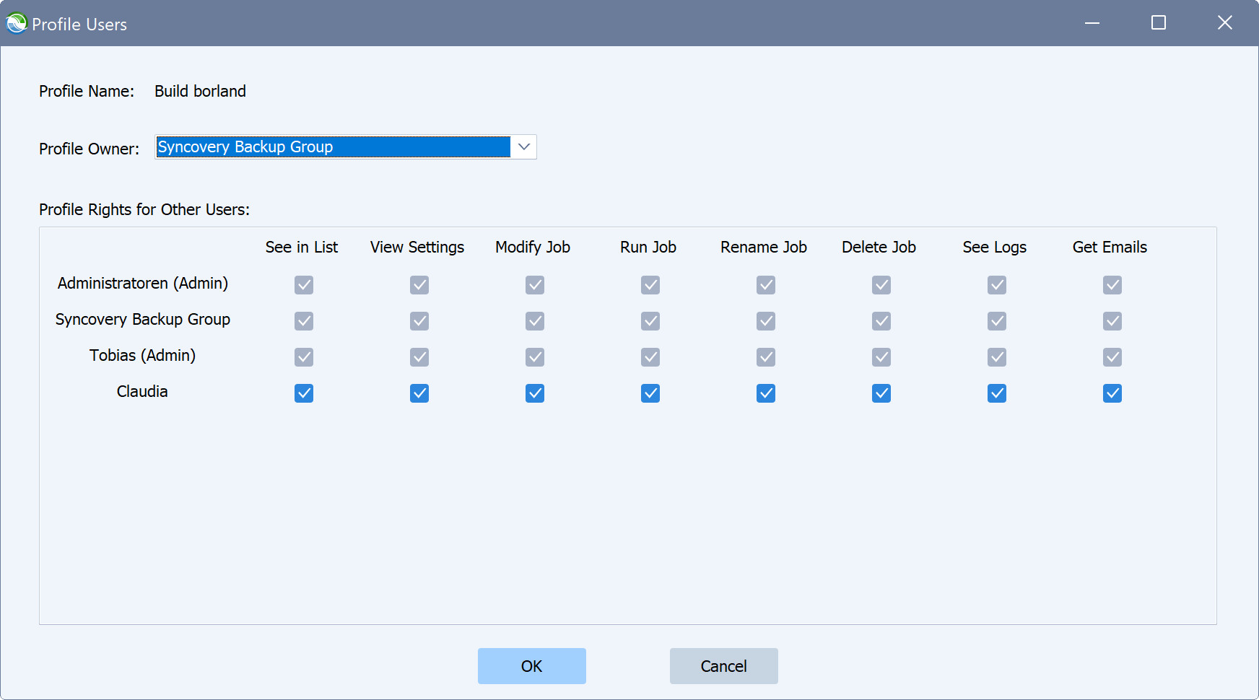Confirm changes with the OK button
The width and height of the screenshot is (1259, 700).
click(532, 665)
